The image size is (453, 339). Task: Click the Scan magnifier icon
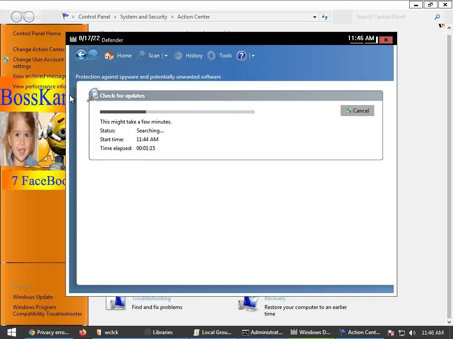click(x=141, y=55)
